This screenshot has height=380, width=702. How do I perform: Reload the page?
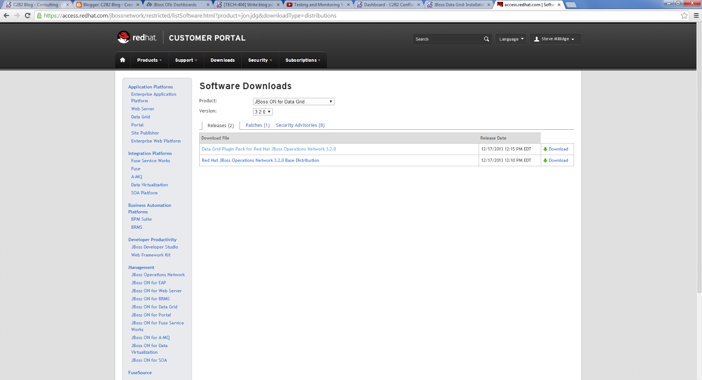[27, 15]
